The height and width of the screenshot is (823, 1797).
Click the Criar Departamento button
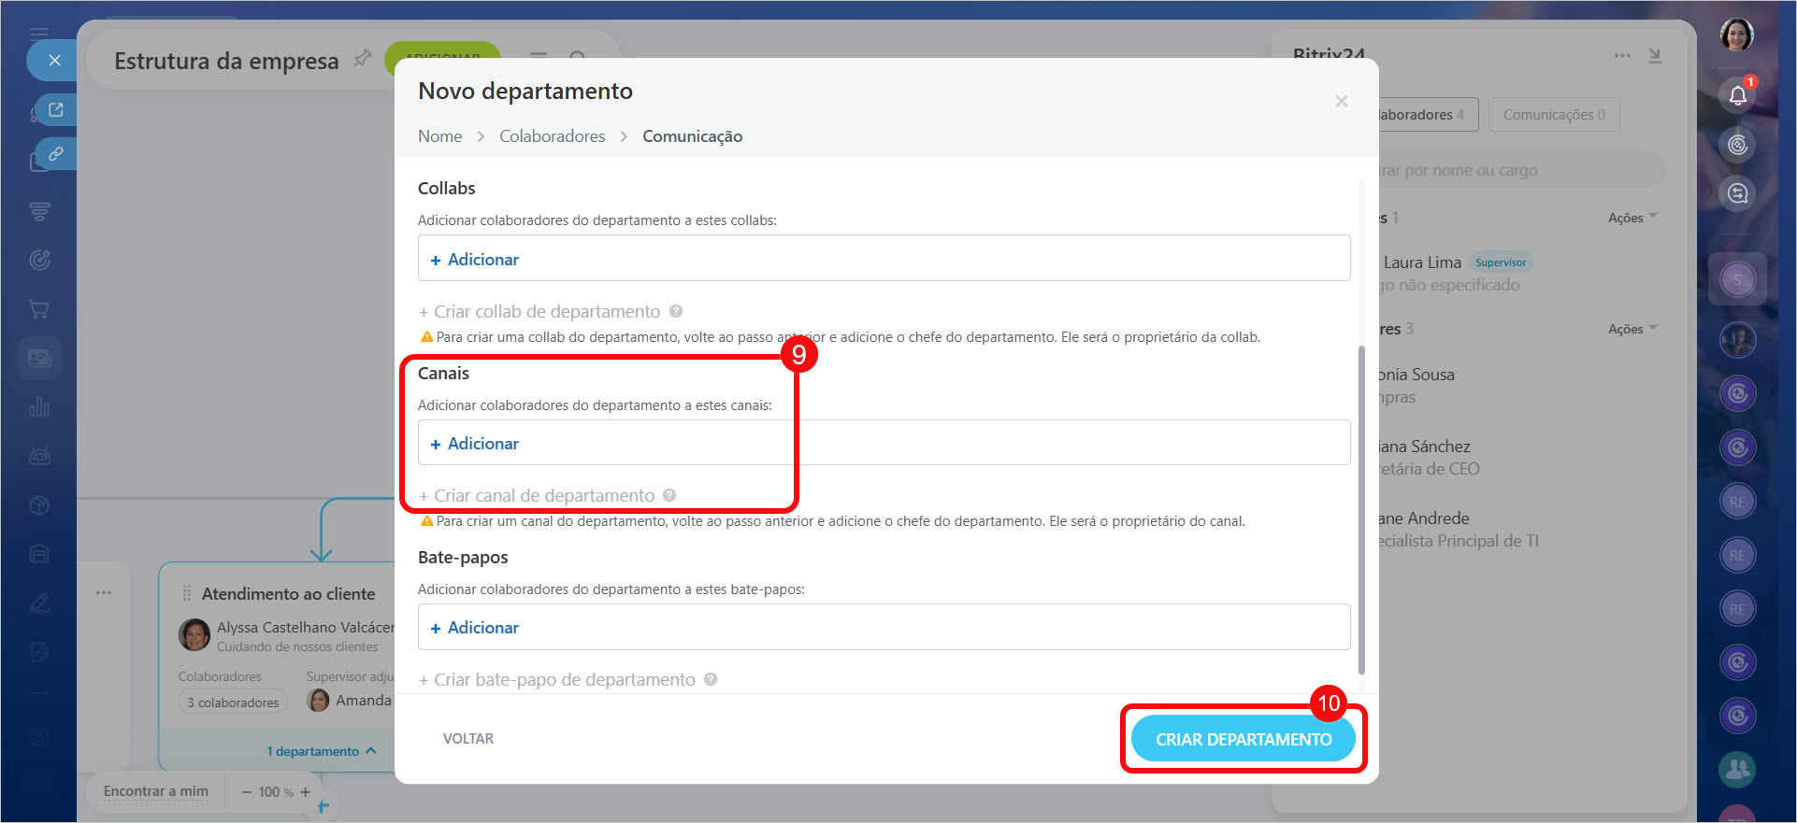point(1243,739)
